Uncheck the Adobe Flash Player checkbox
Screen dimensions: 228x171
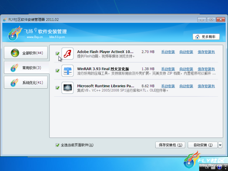(57, 53)
